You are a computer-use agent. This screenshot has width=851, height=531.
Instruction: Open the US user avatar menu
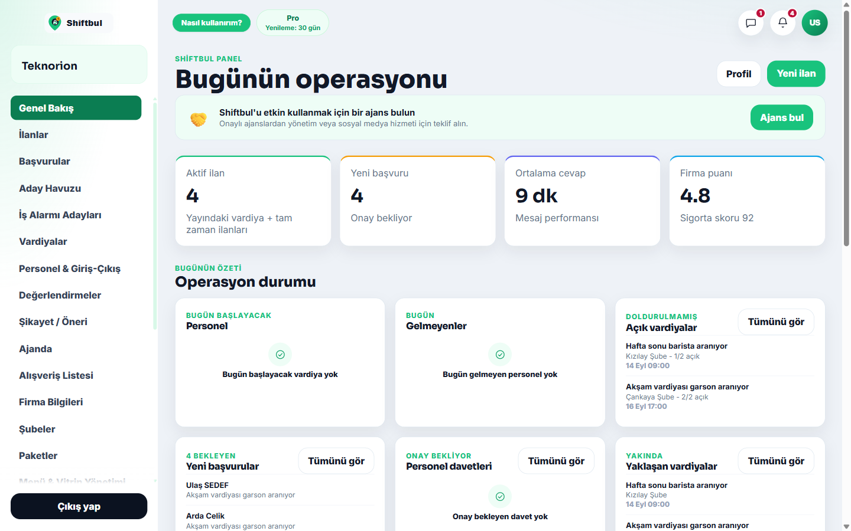(x=814, y=23)
